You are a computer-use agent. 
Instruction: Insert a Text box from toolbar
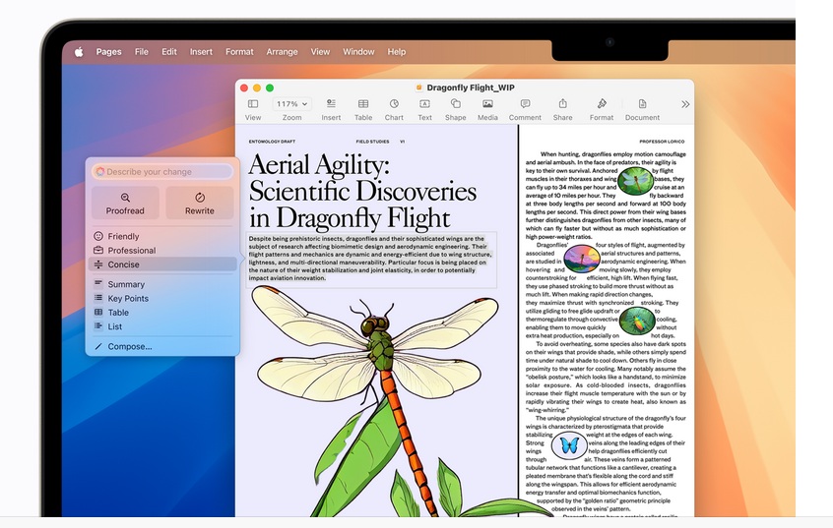point(424,104)
